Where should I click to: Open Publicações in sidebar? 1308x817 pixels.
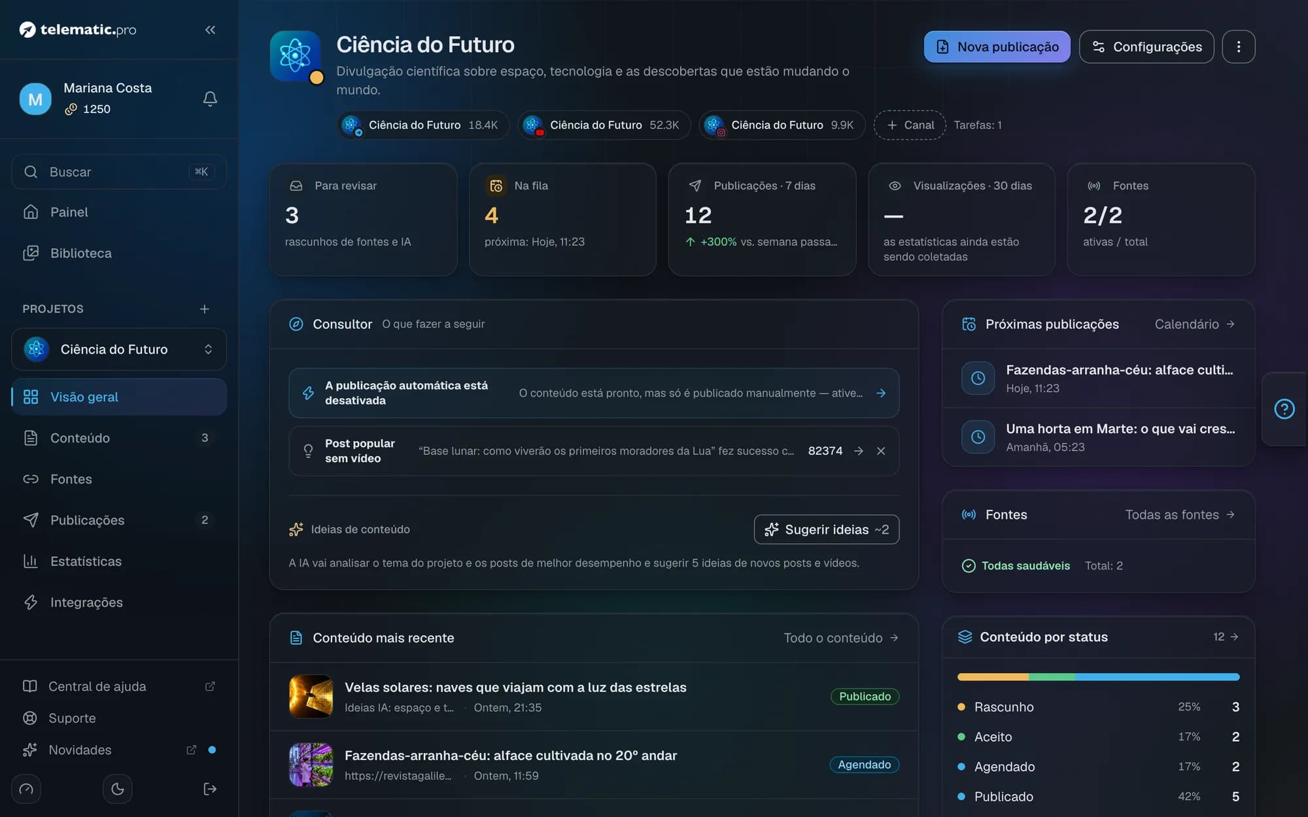pos(119,520)
